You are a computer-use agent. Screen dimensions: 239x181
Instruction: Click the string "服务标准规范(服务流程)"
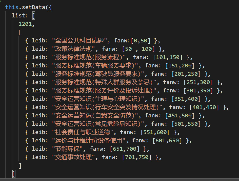pos(89,57)
